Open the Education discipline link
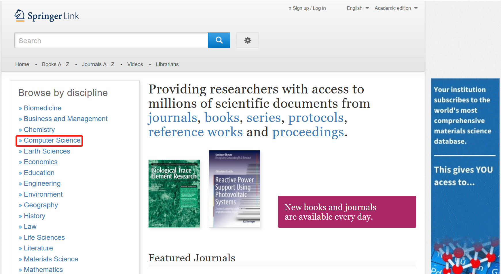 click(39, 173)
